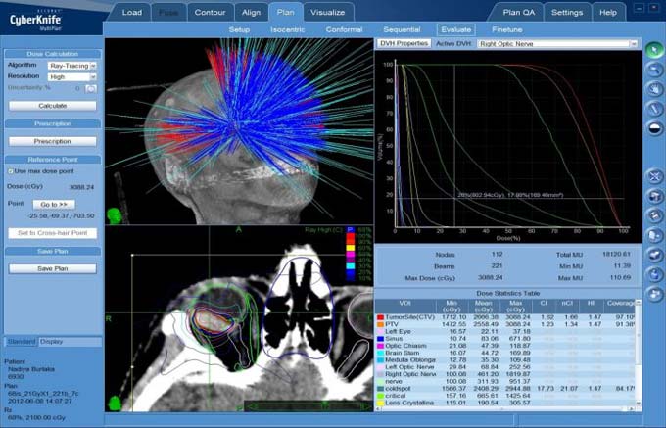This screenshot has width=666, height=428.
Task: Toggle Use max dose point checkbox
Action: [x=10, y=171]
